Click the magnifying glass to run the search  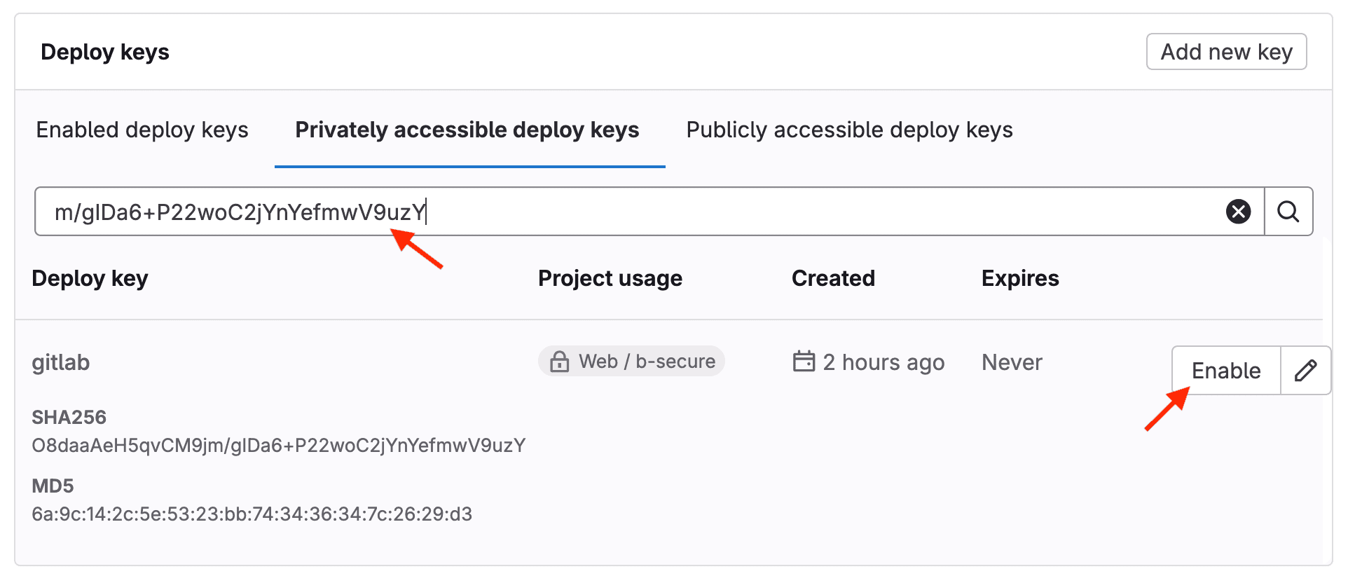click(x=1289, y=212)
